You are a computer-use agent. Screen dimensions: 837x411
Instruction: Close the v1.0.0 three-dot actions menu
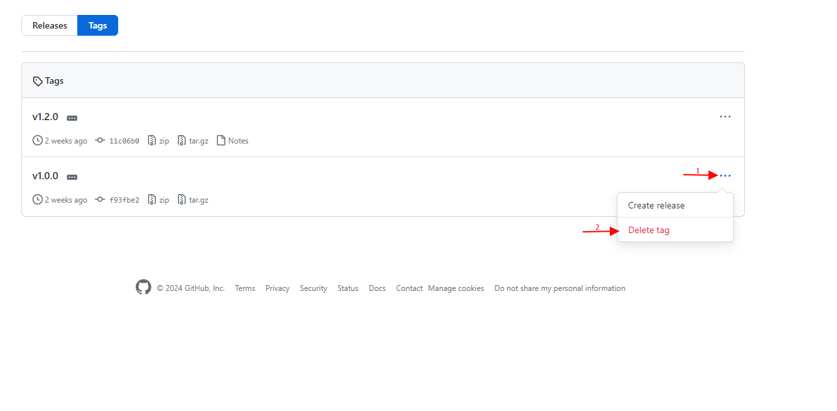click(725, 176)
